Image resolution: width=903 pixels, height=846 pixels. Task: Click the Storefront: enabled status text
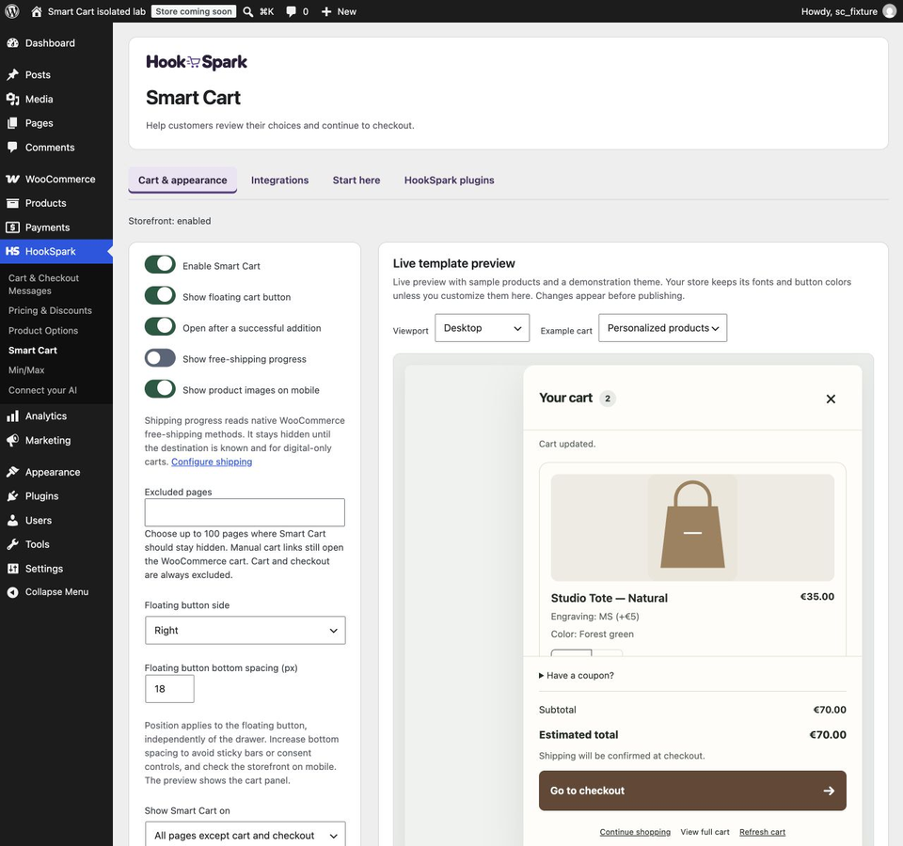pos(169,221)
